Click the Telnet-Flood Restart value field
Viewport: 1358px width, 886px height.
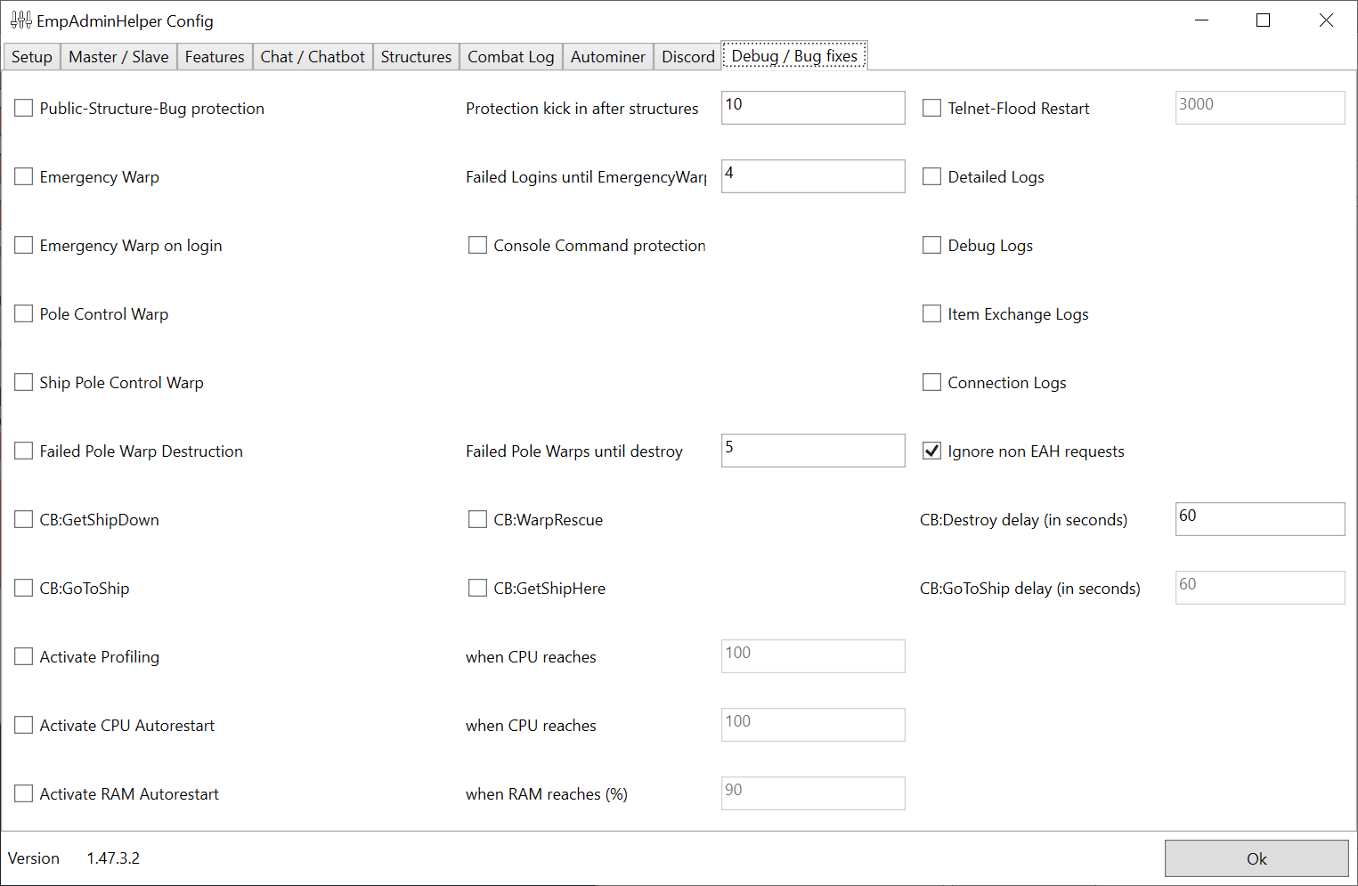1260,108
